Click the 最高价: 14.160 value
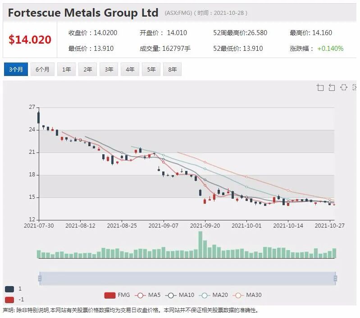Viewport: 360px width, 318px height. pos(311,33)
